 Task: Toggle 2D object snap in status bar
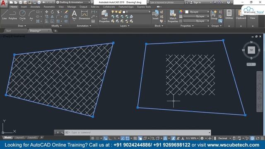point(128,138)
